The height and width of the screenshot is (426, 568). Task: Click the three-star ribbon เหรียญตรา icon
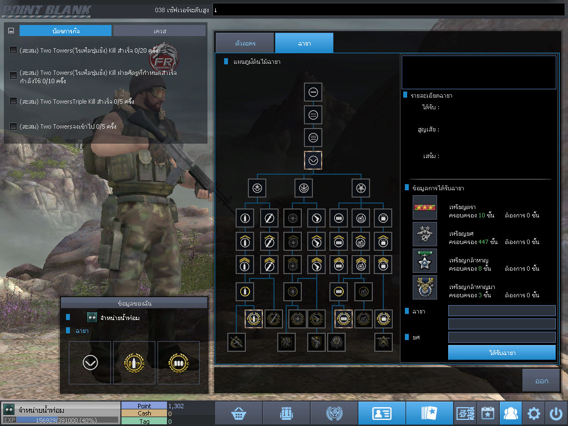pos(424,207)
